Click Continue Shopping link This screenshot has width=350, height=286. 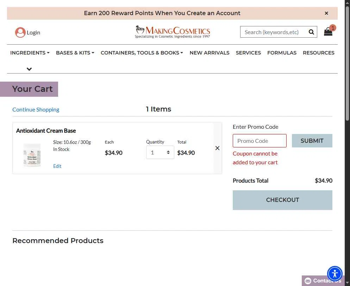[x=36, y=109]
